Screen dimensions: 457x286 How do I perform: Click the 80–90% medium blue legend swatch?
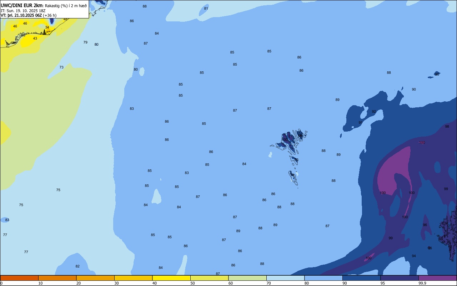323,278
